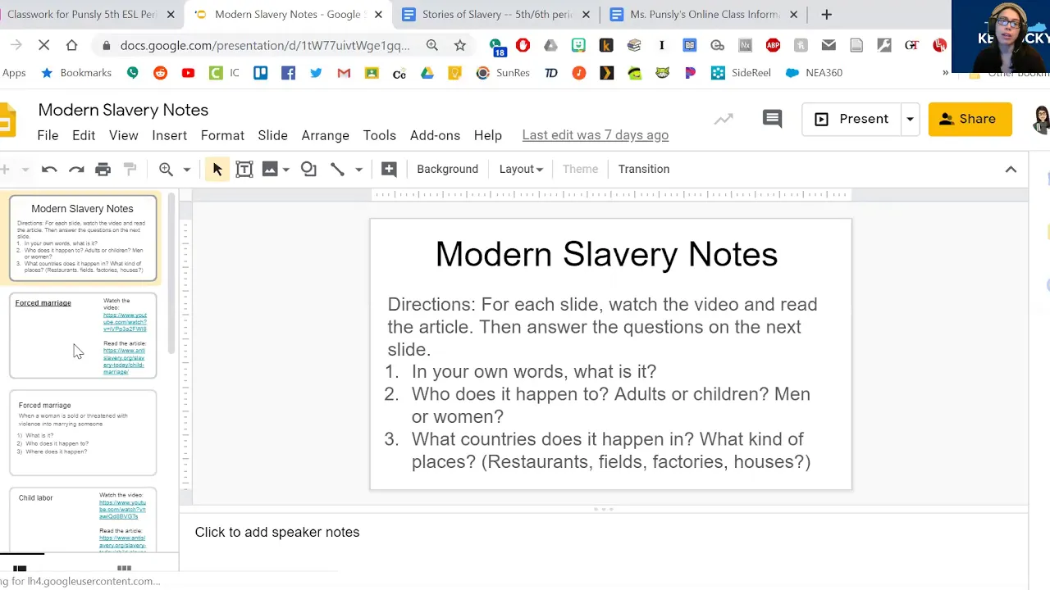Click the Zoom magnifier tool
The width and height of the screenshot is (1050, 590).
tap(167, 170)
